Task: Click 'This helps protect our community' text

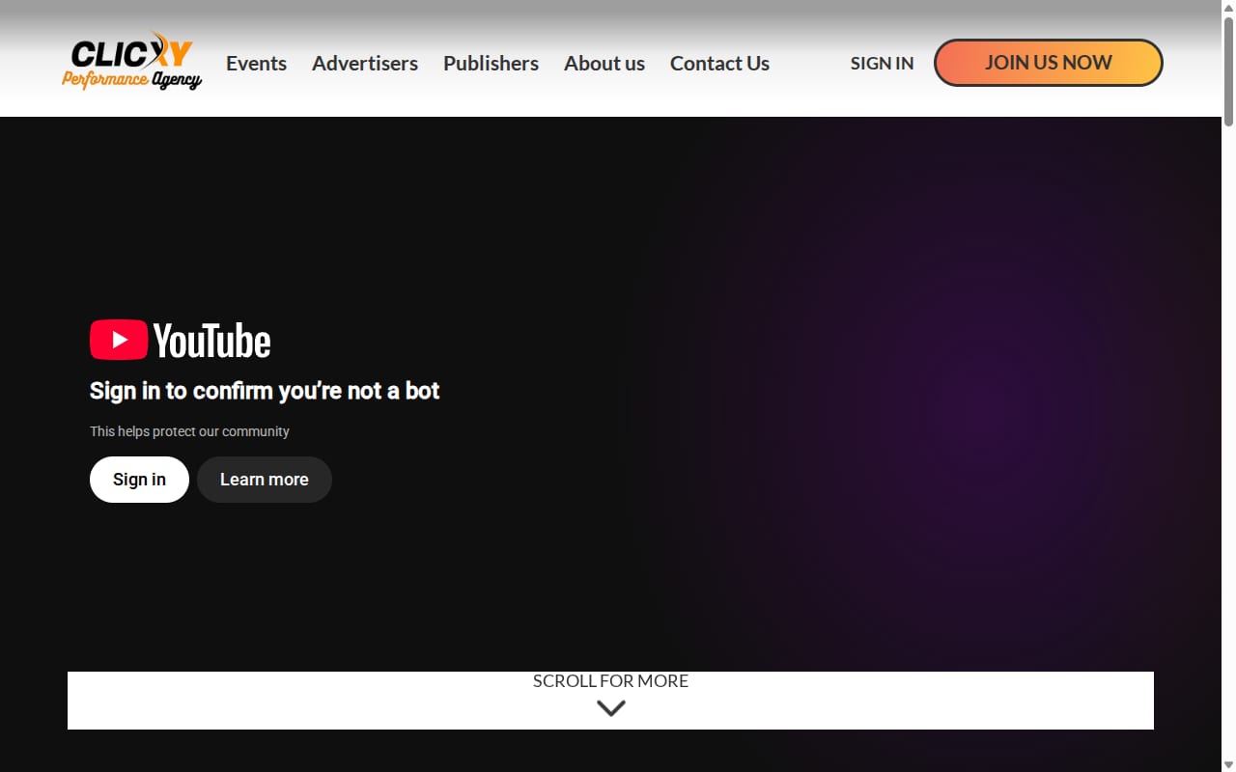Action: (189, 431)
